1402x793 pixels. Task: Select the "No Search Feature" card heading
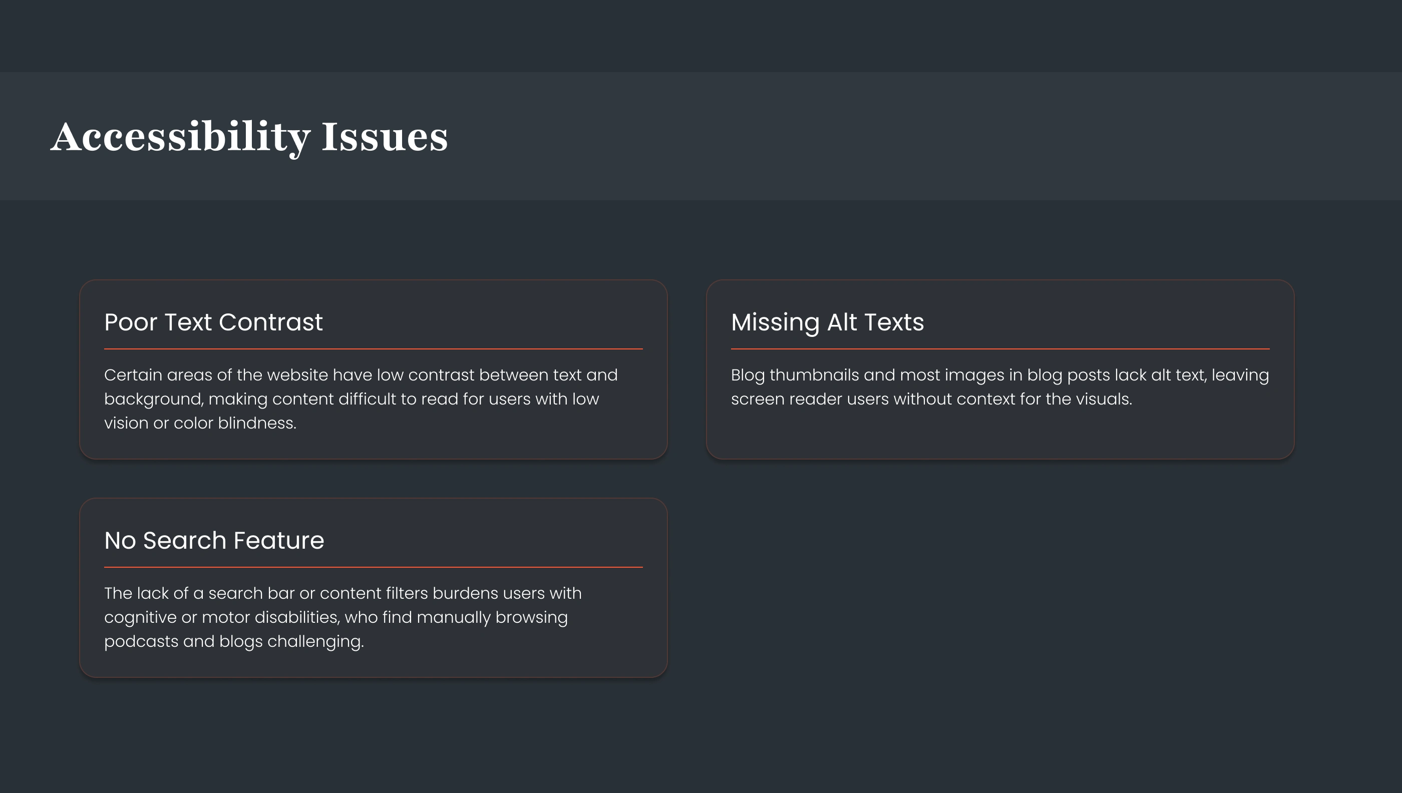tap(214, 540)
